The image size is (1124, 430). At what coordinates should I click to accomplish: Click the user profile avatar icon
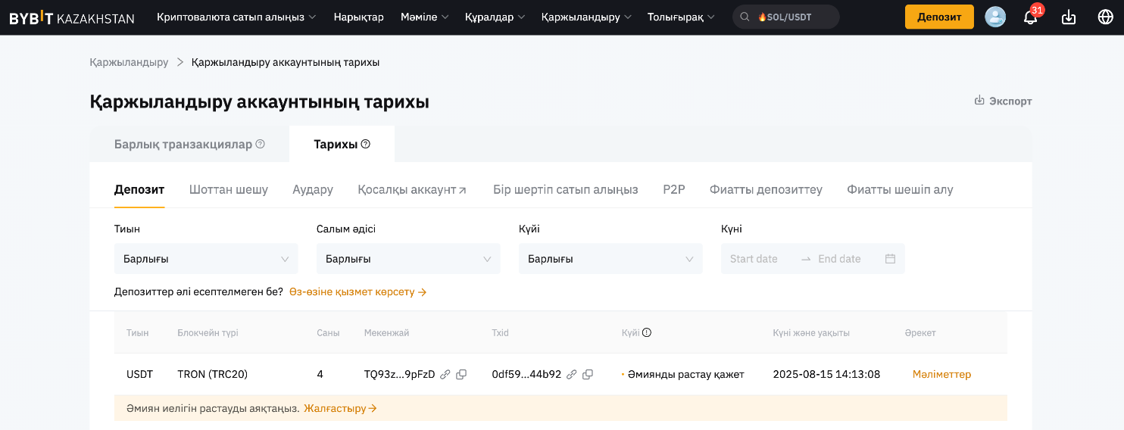point(995,17)
